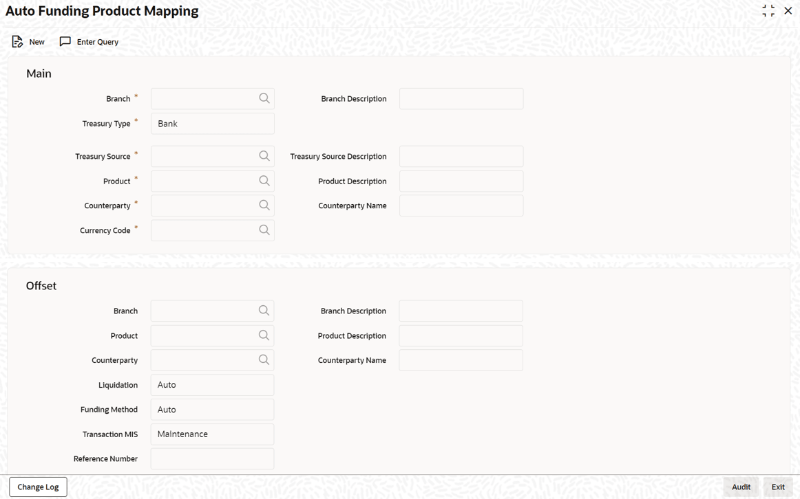Click the Enter Query toolbar label
The image size is (800, 499).
coord(98,42)
